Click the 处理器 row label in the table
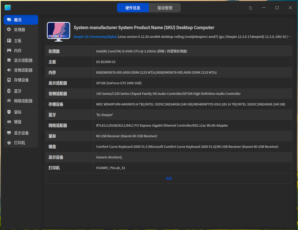This screenshot has width=298, height=230. [54, 51]
